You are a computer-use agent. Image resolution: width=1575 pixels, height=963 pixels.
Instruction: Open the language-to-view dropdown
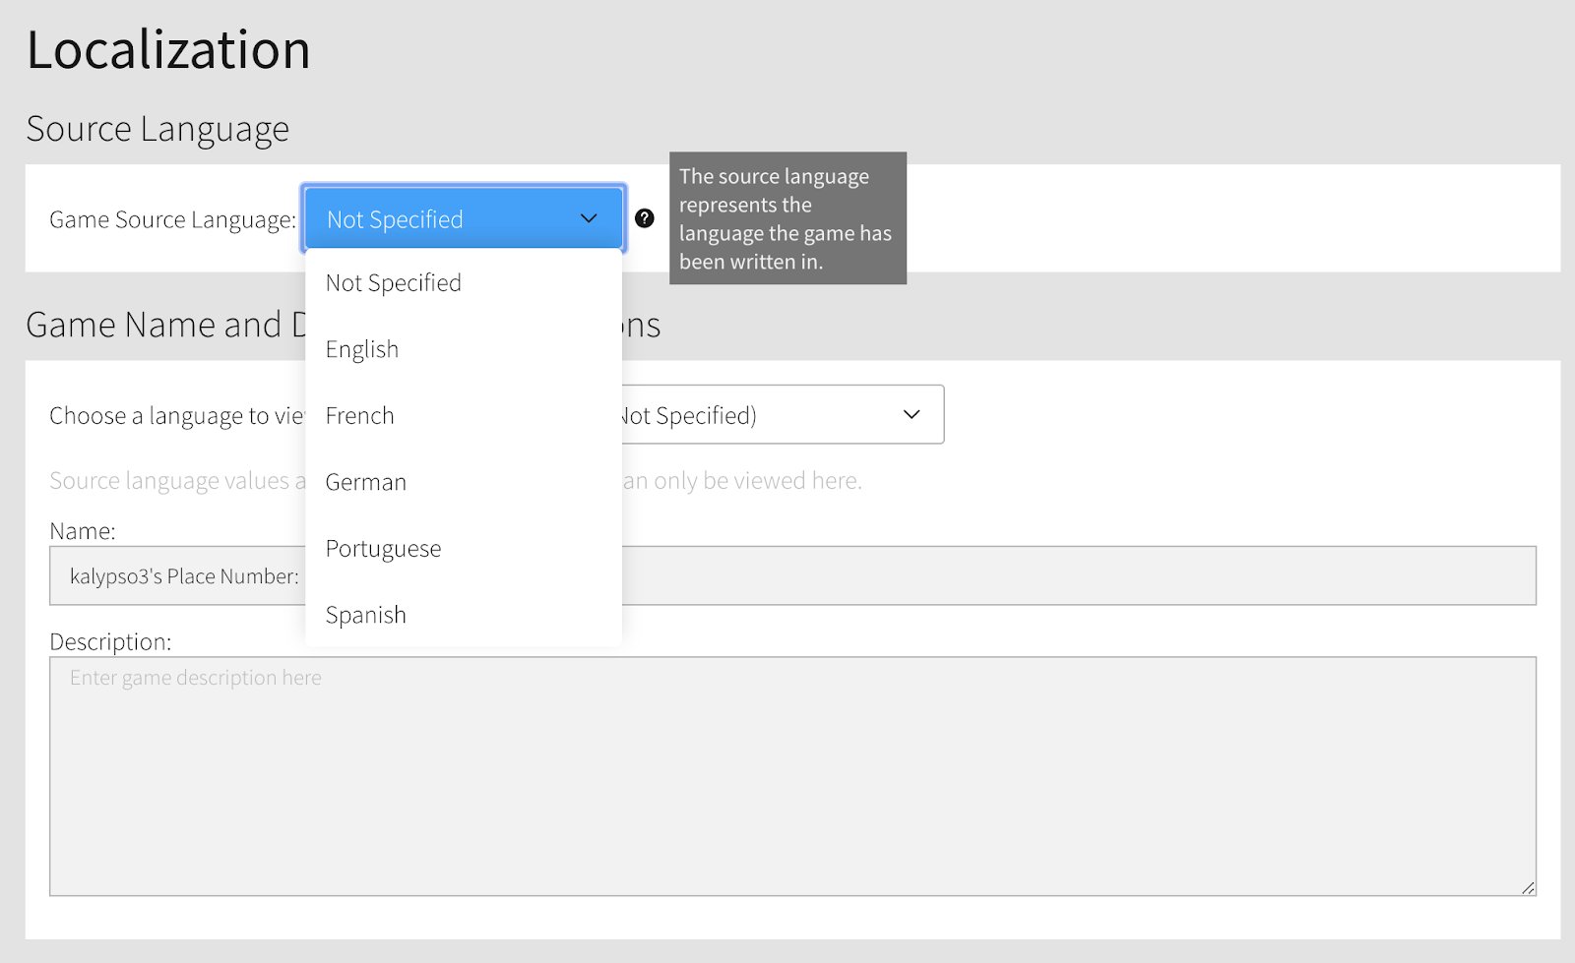click(x=783, y=414)
